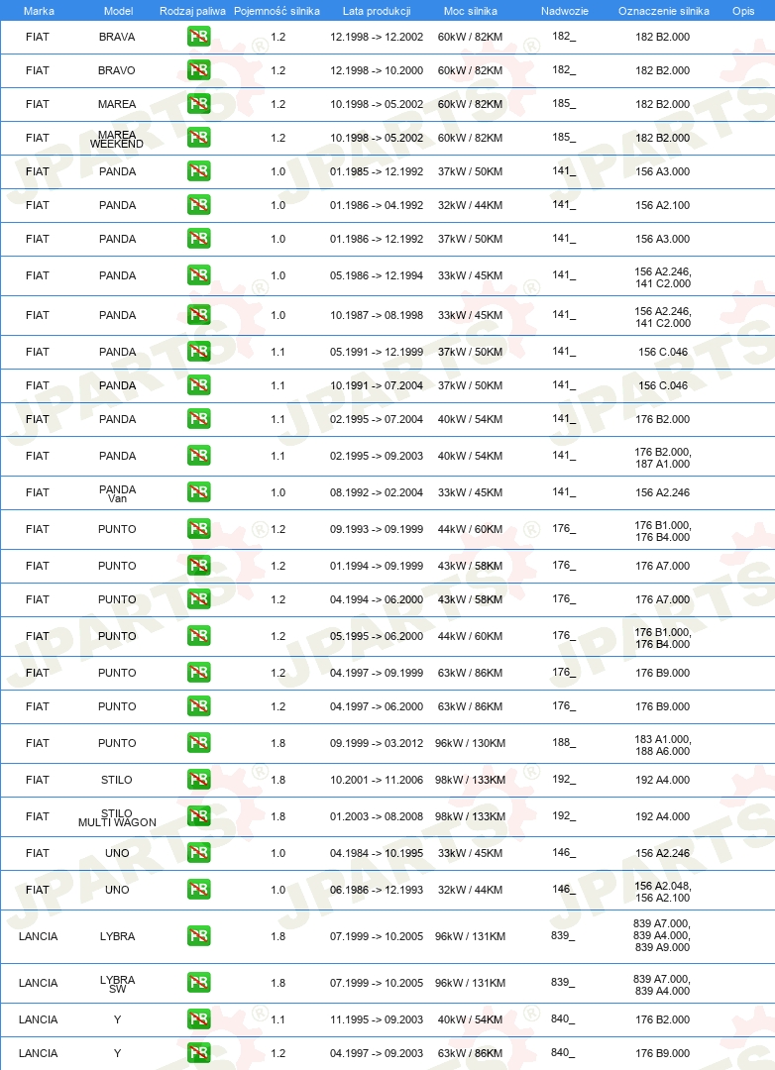Click the fuel icon in the STILO MULTI WAGON row
Screen dimensions: 775x1070
coord(198,816)
